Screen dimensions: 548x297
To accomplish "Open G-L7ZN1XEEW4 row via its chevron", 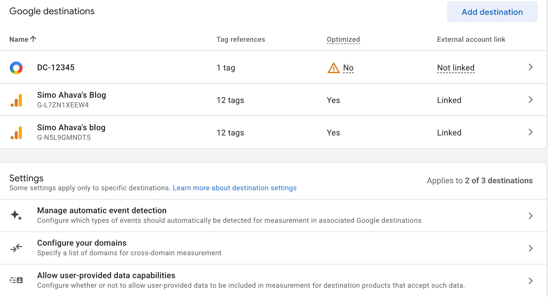I will [531, 100].
